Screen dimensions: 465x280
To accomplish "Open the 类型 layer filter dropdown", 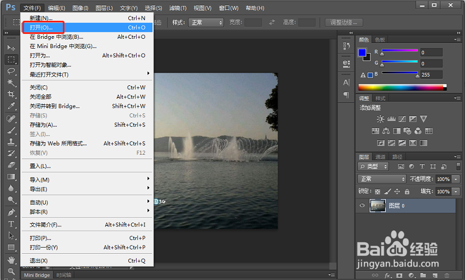I will 373,167.
